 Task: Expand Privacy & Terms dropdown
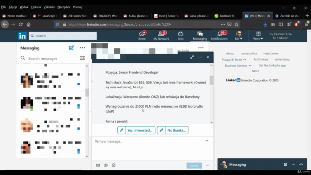pyautogui.click(x=234, y=59)
